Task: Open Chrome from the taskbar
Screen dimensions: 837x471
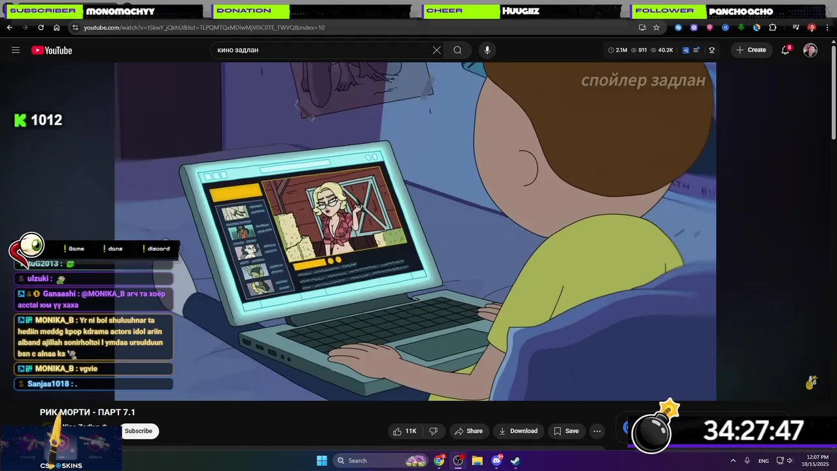Action: click(x=439, y=461)
